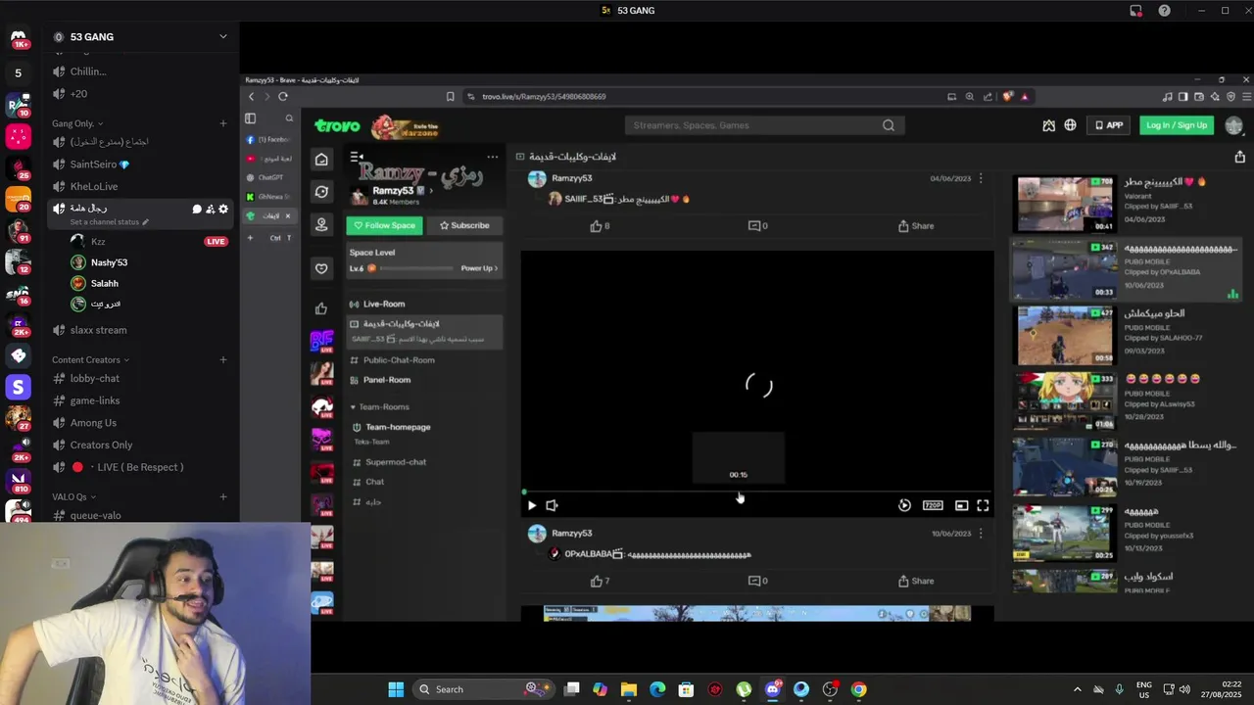Open the 720P quality selector
The width and height of the screenshot is (1254, 705).
[x=933, y=505]
